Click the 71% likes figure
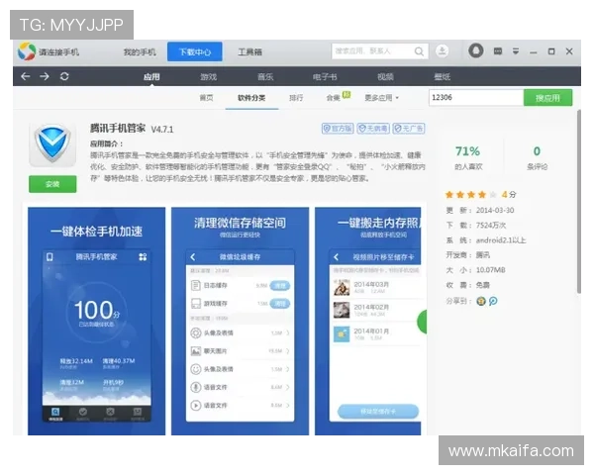This screenshot has width=594, height=475. point(468,151)
